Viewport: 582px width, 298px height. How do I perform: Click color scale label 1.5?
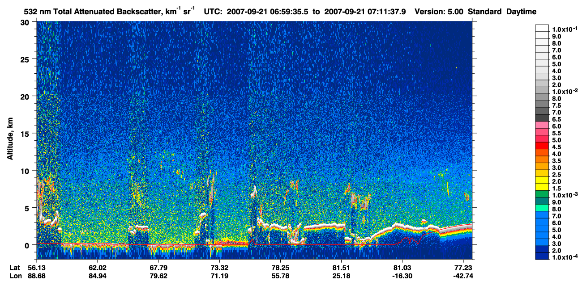557,188
